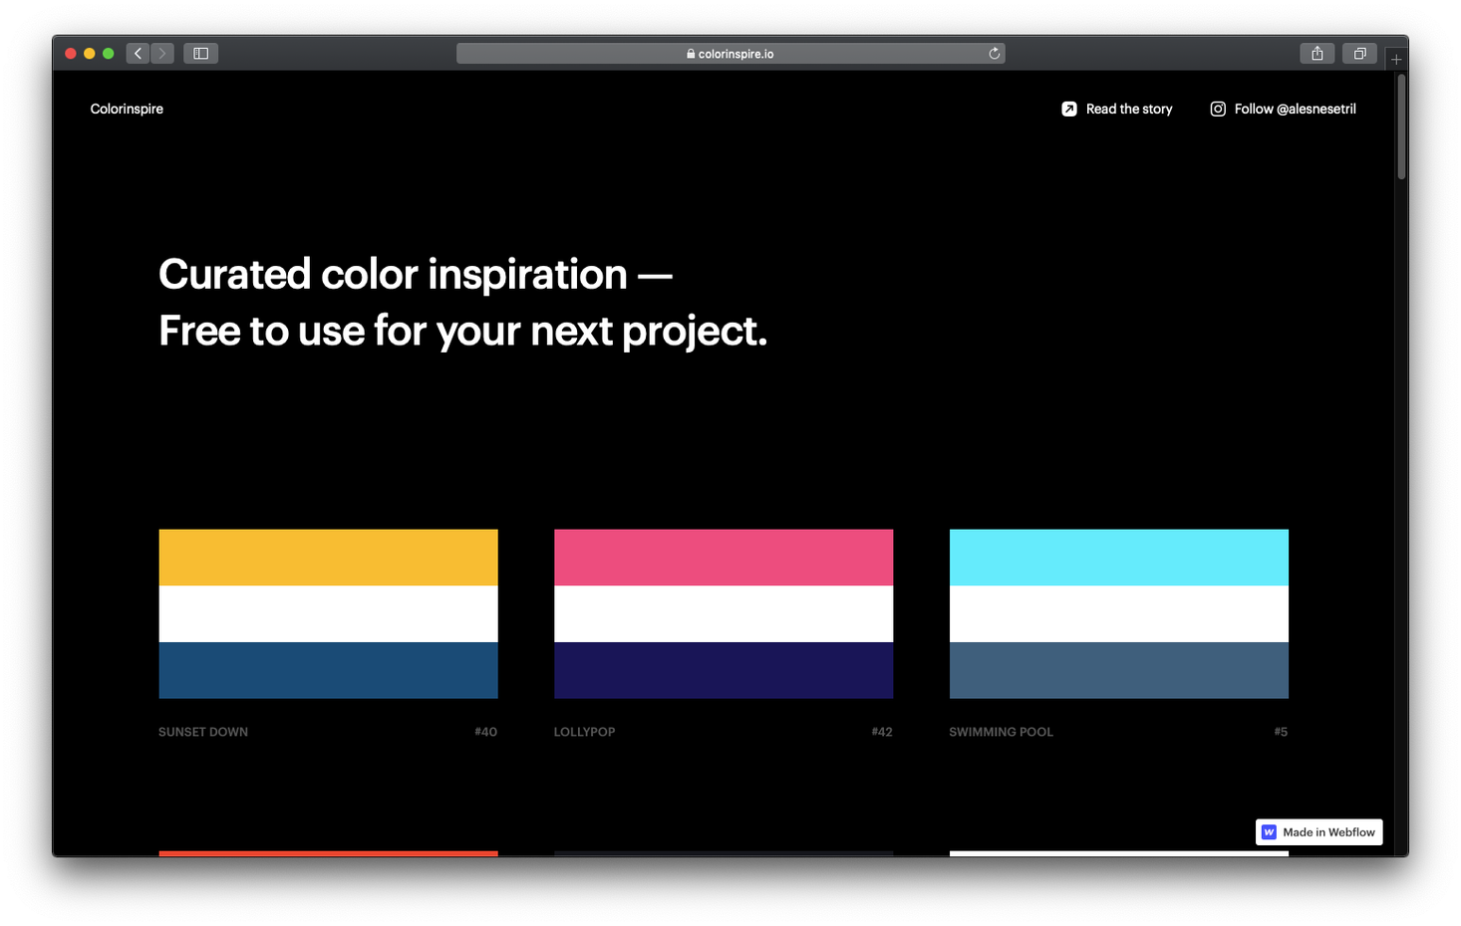This screenshot has height=926, width=1461.
Task: Click the SWIMMING POOL palette name
Action: [x=1001, y=732]
